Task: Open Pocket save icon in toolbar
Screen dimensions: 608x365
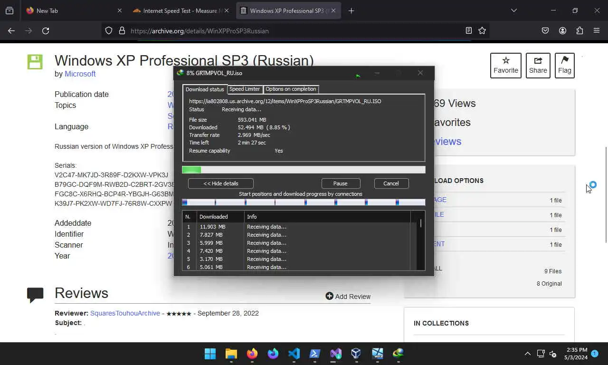Action: click(545, 30)
